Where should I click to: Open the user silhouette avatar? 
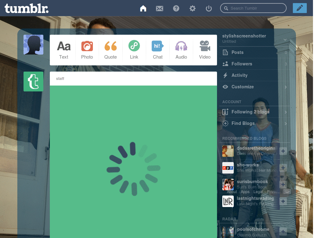click(x=33, y=45)
